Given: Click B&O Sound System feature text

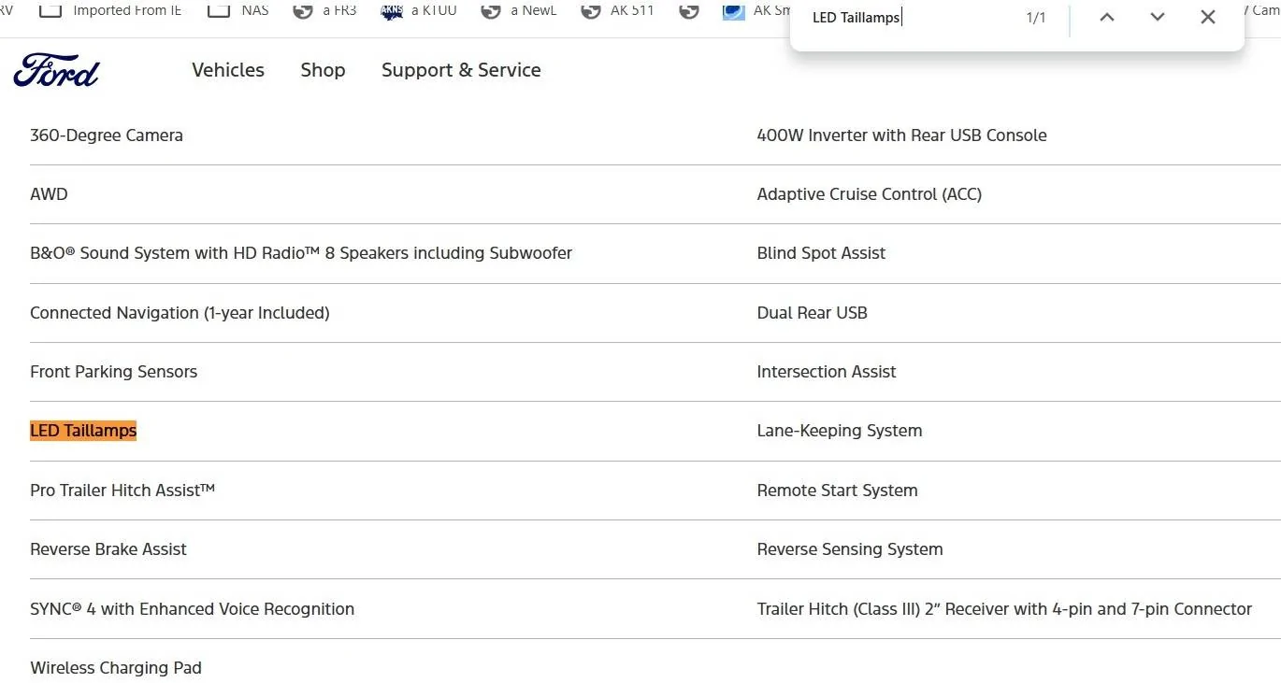Looking at the screenshot, I should tap(301, 253).
